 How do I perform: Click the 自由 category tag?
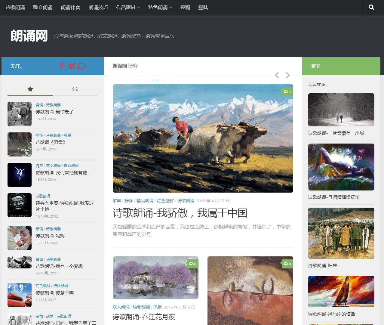(x=39, y=259)
